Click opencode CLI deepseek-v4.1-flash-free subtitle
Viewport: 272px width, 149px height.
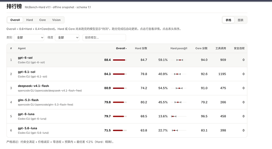pyautogui.click(x=50, y=91)
